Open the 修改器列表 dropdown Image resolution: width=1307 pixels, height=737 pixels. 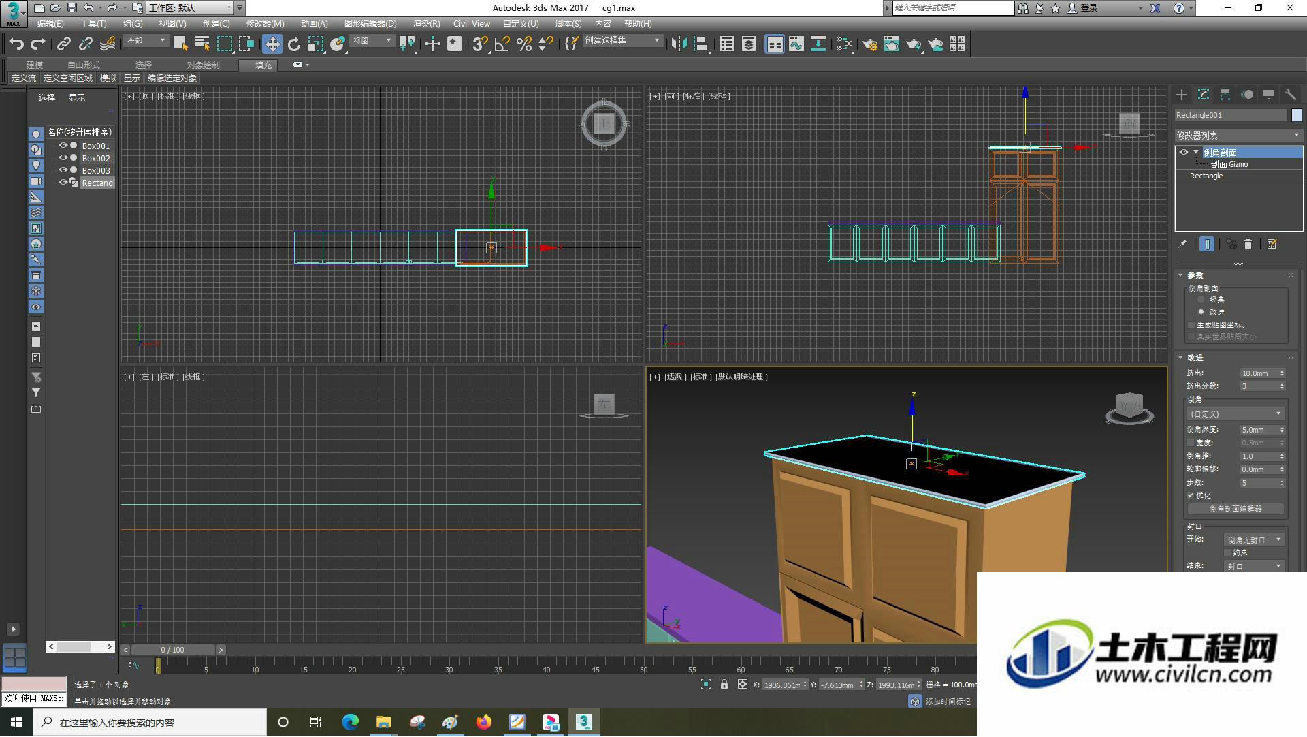click(x=1238, y=136)
